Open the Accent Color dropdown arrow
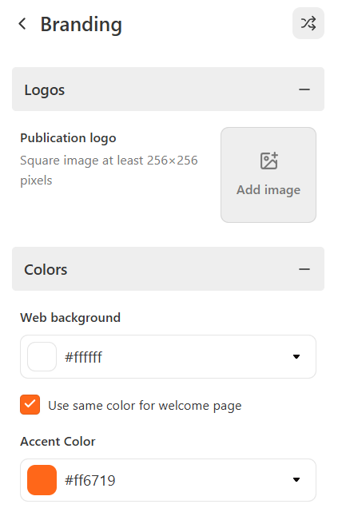342x520 pixels. pyautogui.click(x=296, y=479)
